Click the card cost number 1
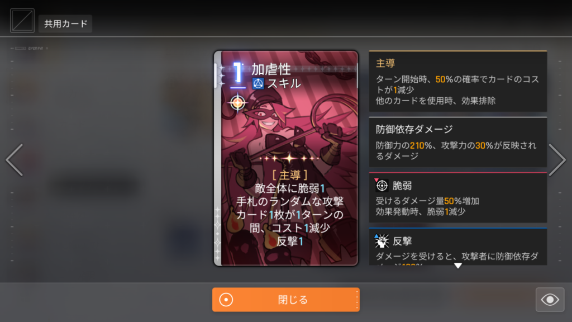The height and width of the screenshot is (322, 572). (237, 73)
